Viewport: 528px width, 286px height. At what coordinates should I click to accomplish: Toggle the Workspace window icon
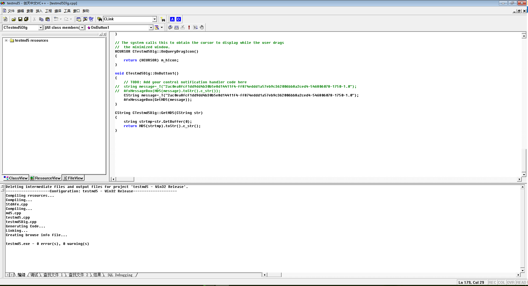79,19
